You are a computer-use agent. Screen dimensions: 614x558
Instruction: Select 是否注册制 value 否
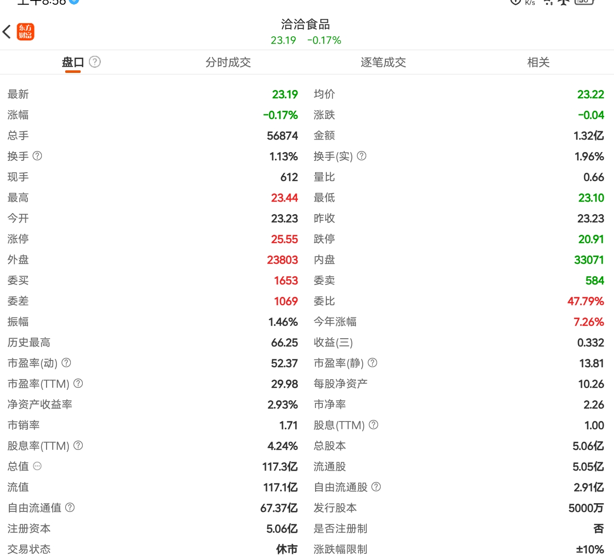pos(598,529)
